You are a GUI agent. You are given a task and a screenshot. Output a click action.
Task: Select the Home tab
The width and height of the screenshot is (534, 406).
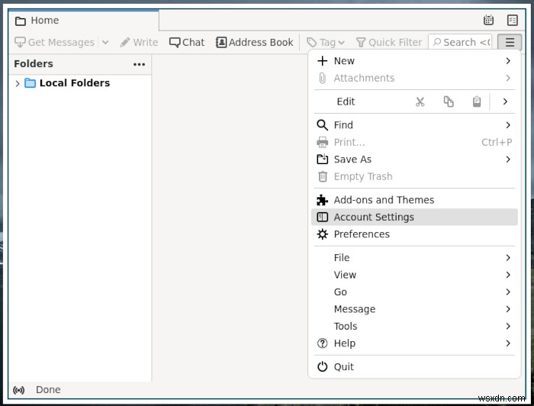(83, 21)
